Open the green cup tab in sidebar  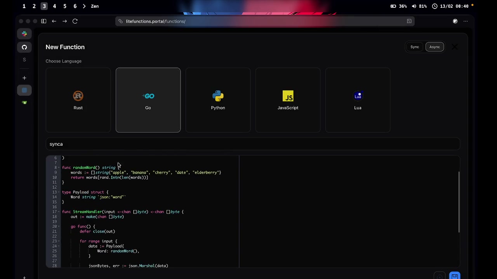point(24,103)
